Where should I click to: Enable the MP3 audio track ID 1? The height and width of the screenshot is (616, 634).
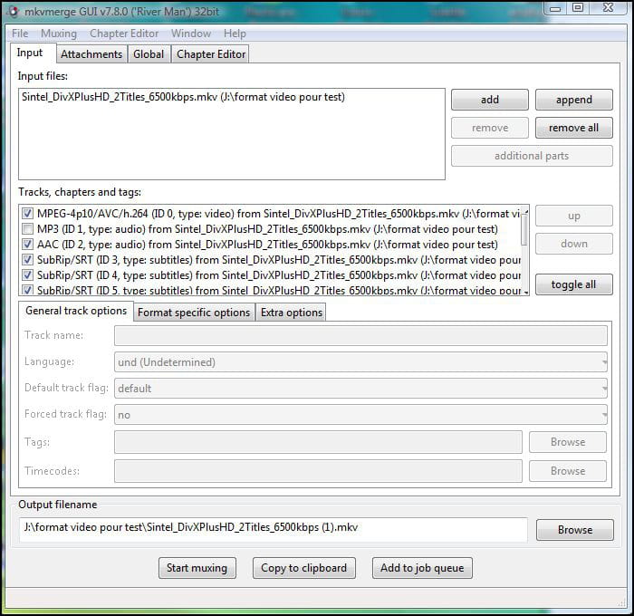tap(27, 229)
